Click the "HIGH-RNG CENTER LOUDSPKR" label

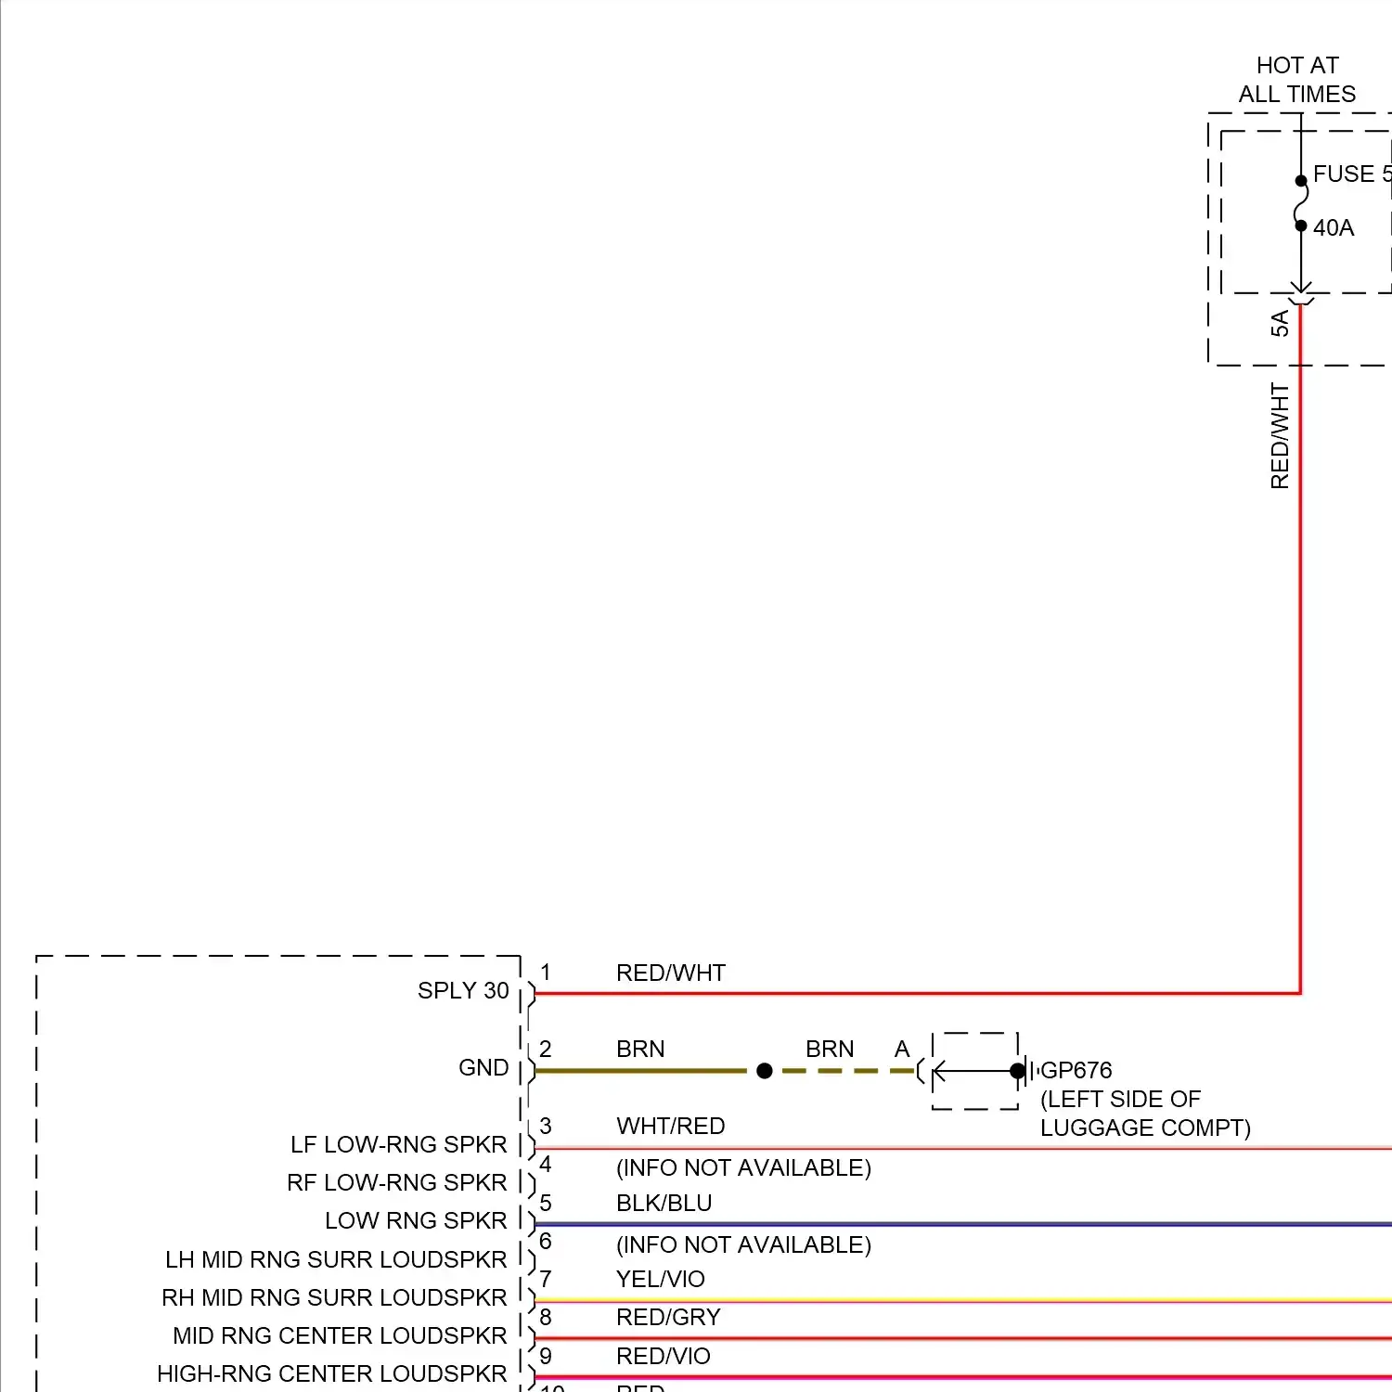pyautogui.click(x=332, y=1373)
